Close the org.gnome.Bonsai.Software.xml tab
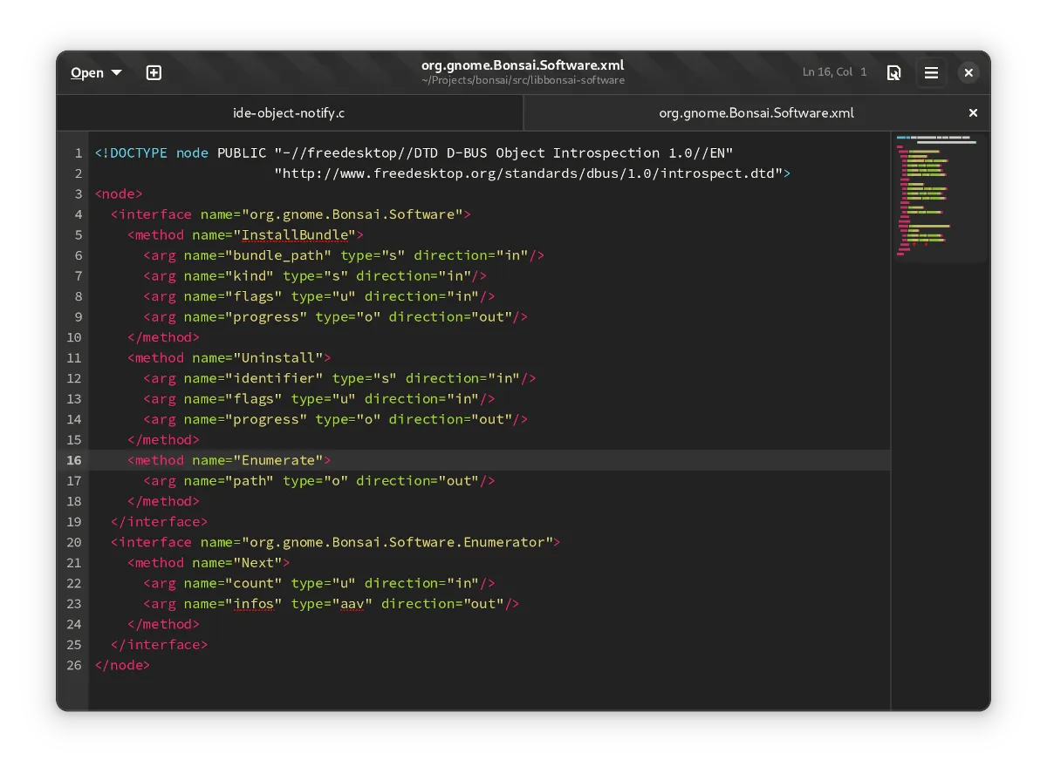 point(973,113)
